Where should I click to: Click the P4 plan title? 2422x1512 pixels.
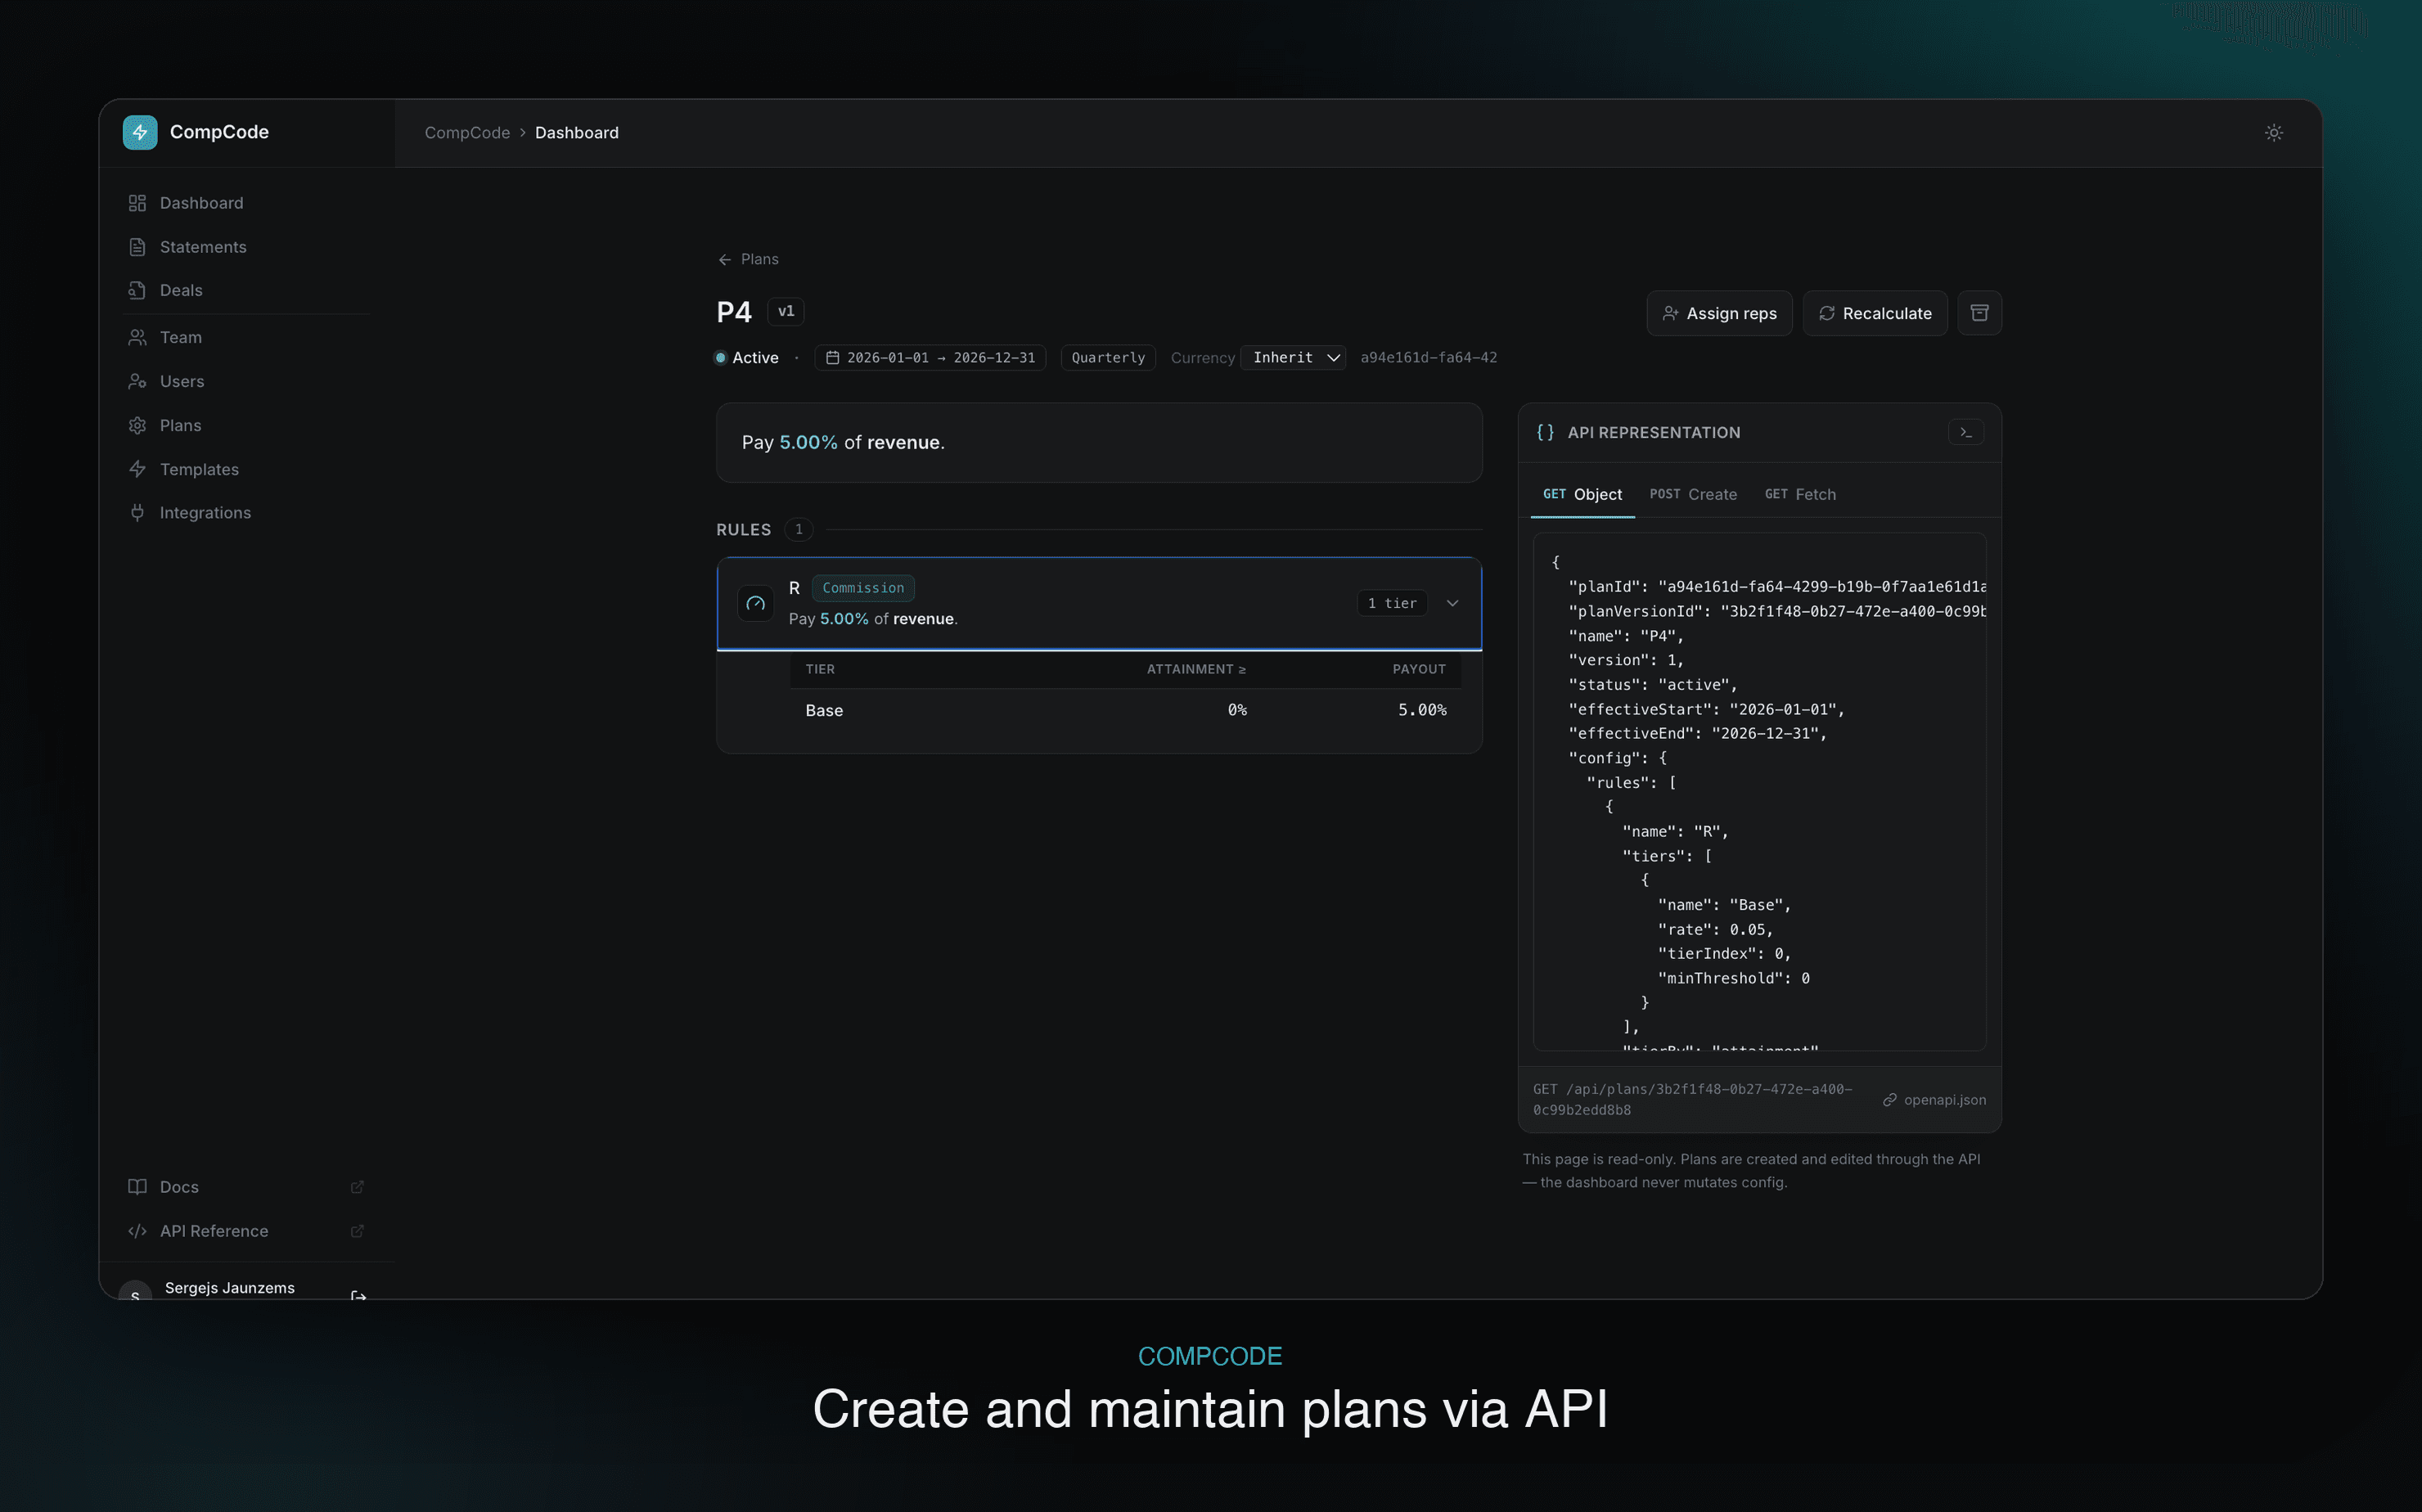tap(734, 312)
